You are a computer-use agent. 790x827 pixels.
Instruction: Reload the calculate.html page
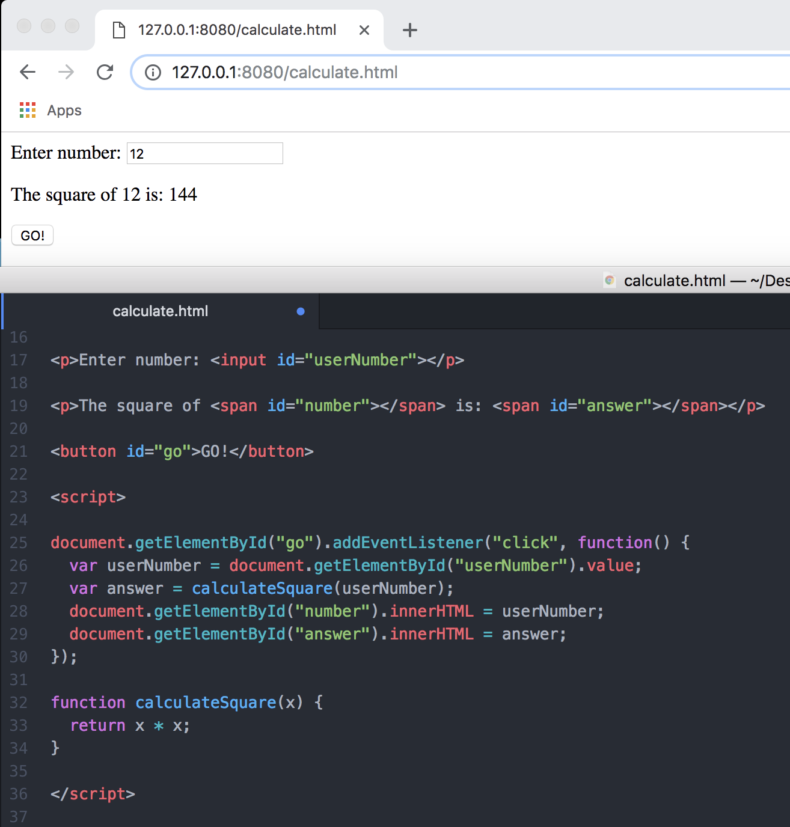coord(105,72)
